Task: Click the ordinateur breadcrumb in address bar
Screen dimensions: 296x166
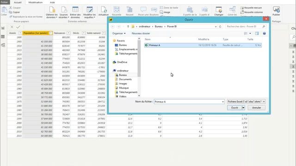Action: point(145,27)
